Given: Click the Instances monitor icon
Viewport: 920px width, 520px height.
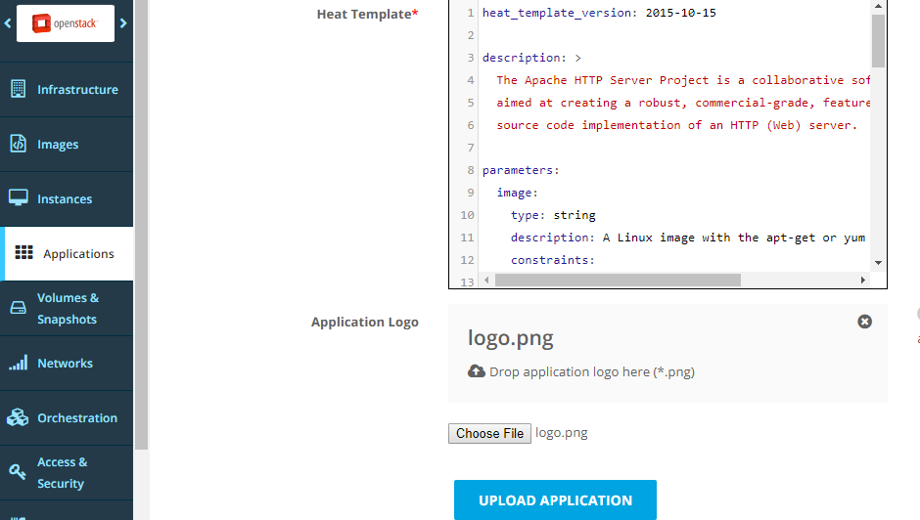Looking at the screenshot, I should point(18,198).
